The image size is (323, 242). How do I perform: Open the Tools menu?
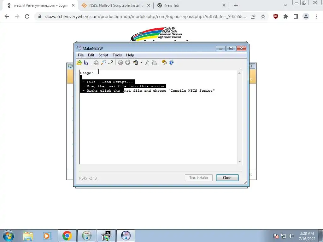pyautogui.click(x=117, y=55)
